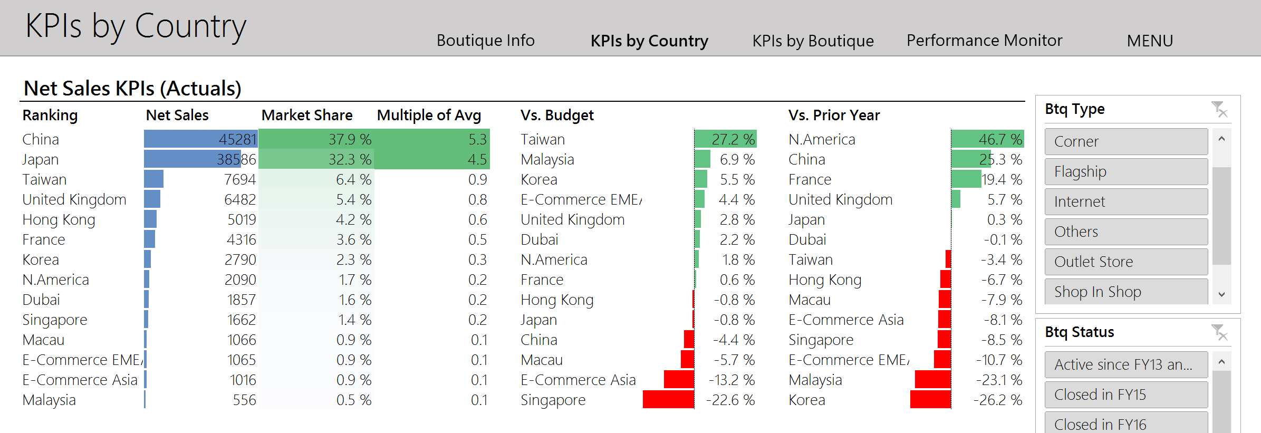Open the Boutique Info tab

click(485, 41)
